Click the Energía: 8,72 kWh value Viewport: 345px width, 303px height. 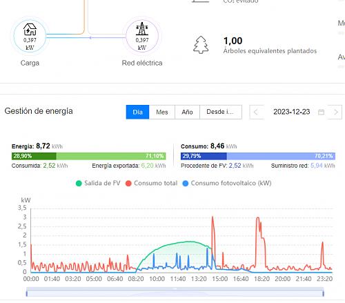click(x=37, y=146)
